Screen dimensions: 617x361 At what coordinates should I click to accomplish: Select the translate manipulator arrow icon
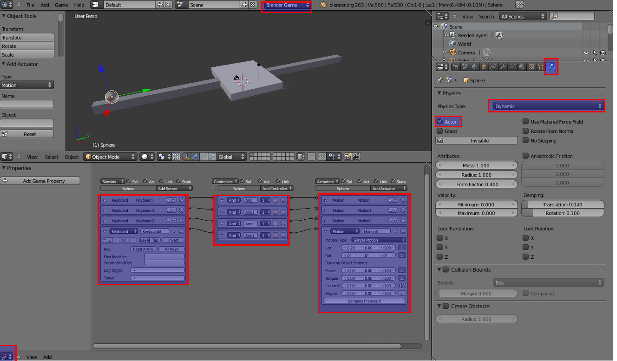195,157
